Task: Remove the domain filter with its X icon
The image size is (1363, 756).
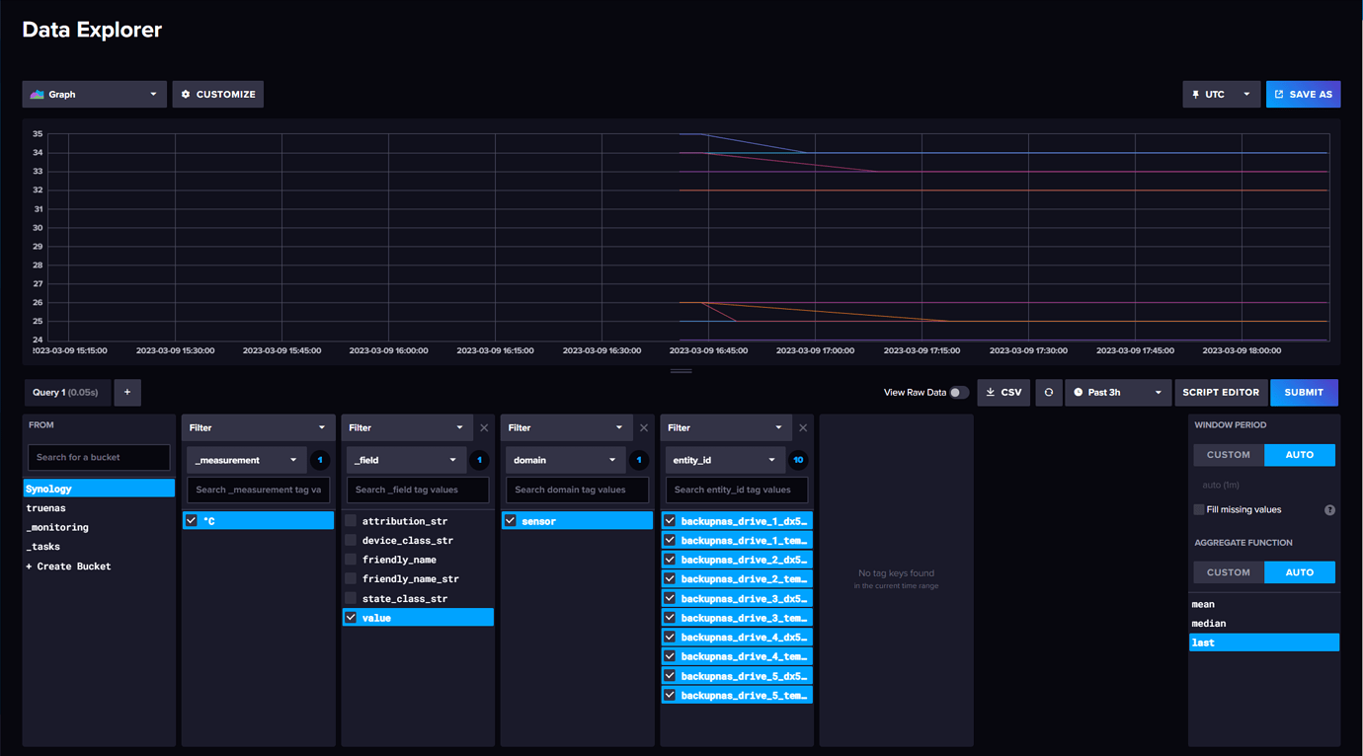Action: 643,427
